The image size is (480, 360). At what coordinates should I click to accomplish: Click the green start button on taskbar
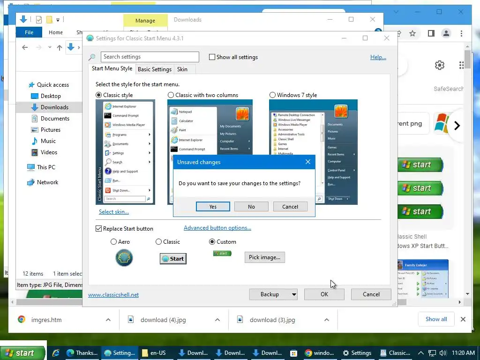(x=22, y=352)
